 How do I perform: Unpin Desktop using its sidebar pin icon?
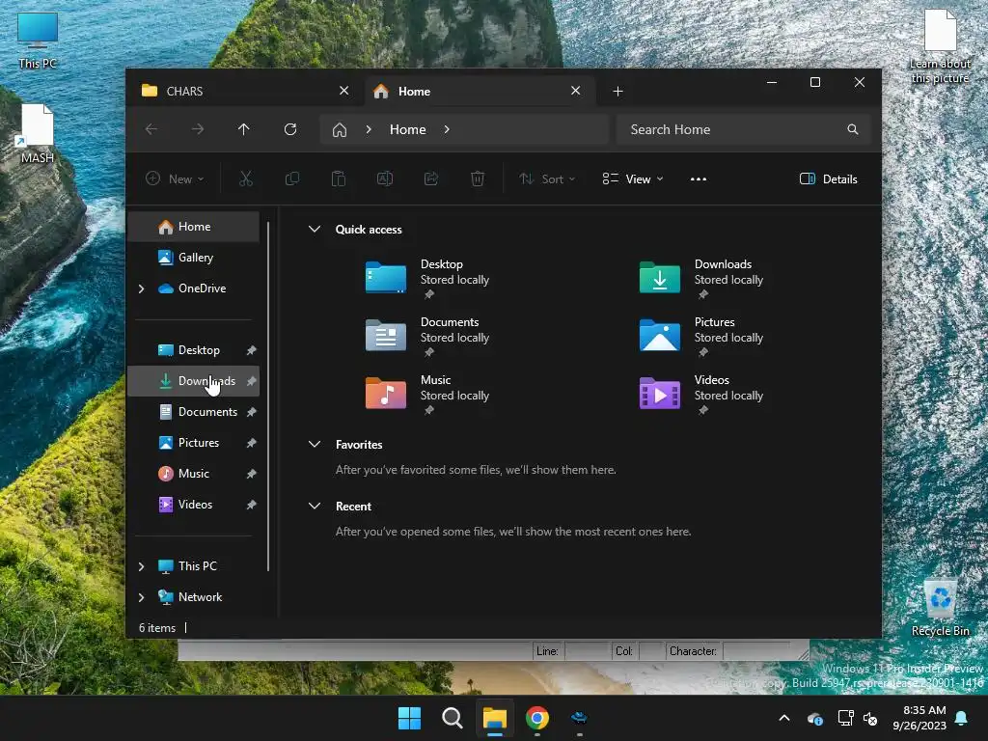click(252, 350)
